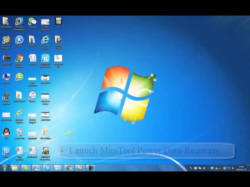Select the Administrator folder icon
This screenshot has width=250, height=187.
click(6, 21)
